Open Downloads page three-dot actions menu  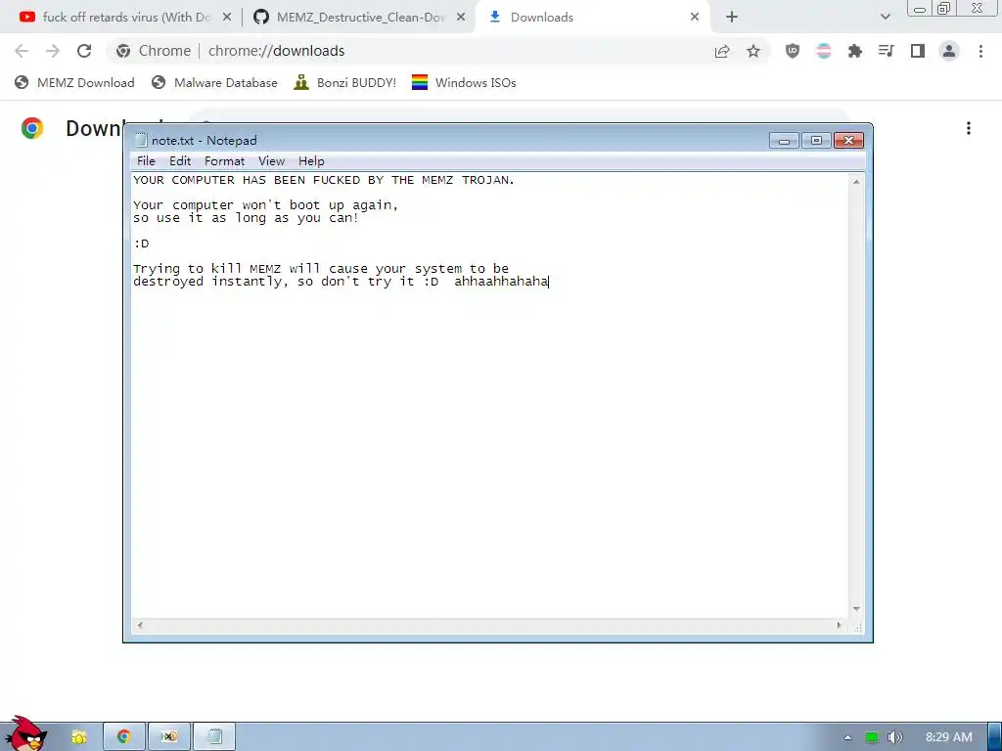(969, 128)
